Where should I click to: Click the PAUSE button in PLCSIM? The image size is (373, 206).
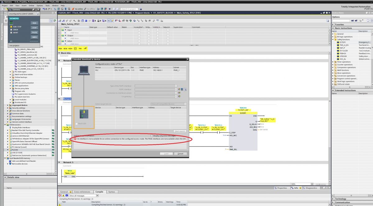click(35, 32)
